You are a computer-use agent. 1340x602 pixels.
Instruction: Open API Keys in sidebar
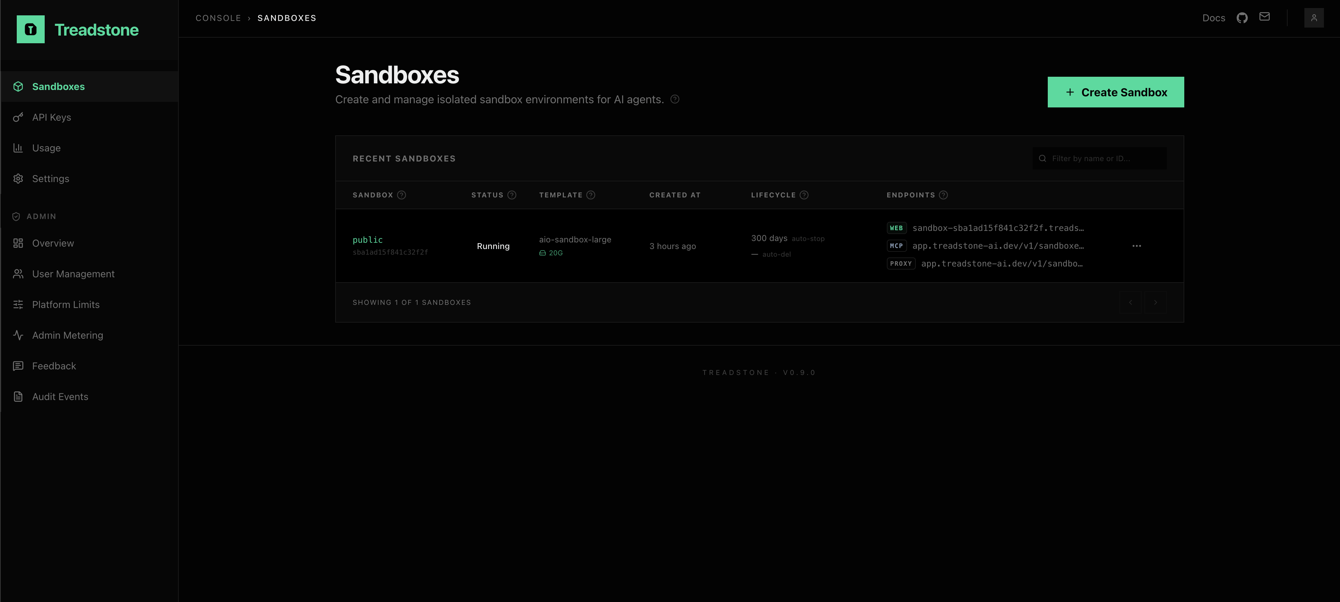click(x=52, y=118)
